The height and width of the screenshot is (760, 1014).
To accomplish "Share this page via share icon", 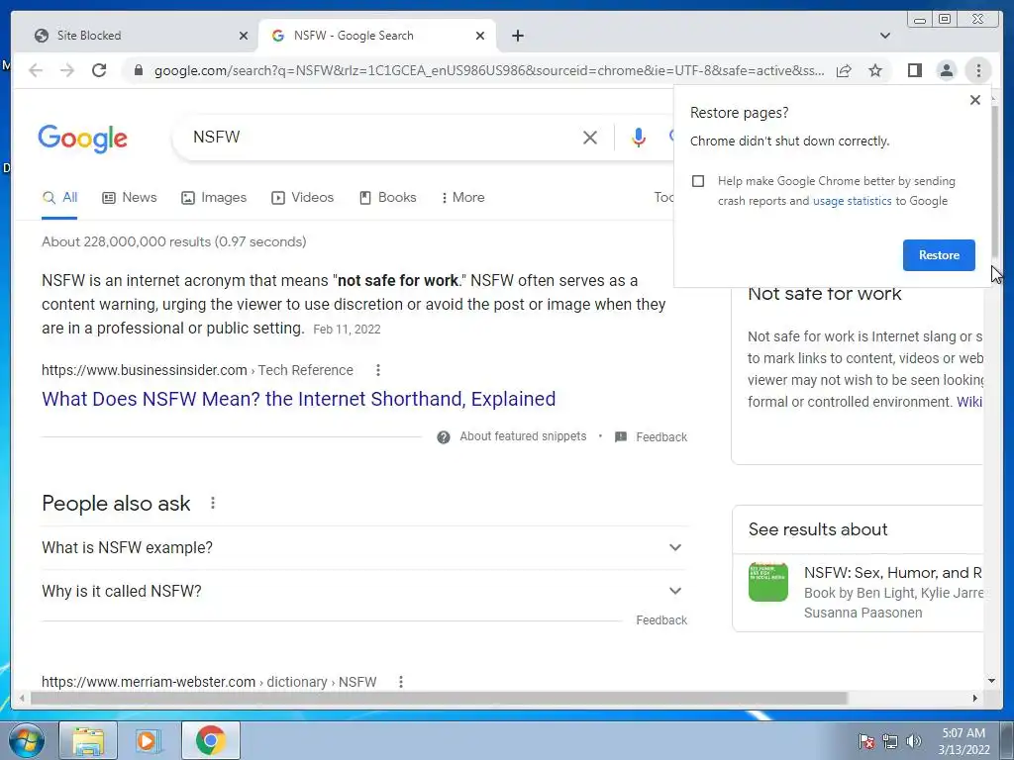I will click(x=844, y=70).
